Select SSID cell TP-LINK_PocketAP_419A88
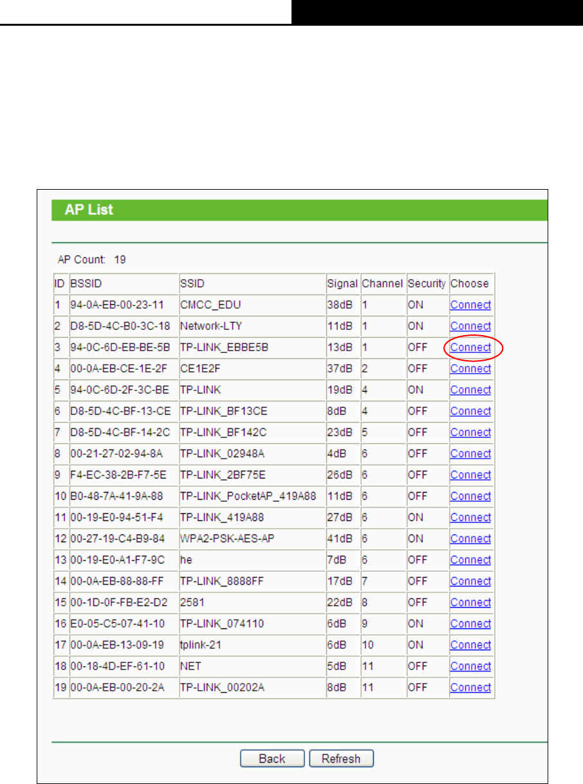583x784 pixels. point(248,496)
